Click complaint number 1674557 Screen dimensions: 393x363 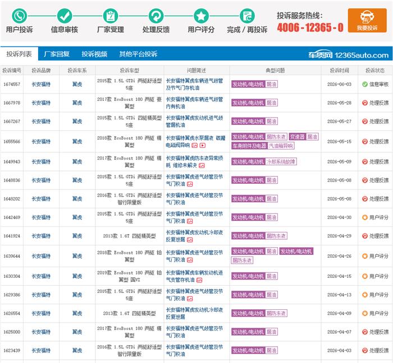tap(12, 84)
